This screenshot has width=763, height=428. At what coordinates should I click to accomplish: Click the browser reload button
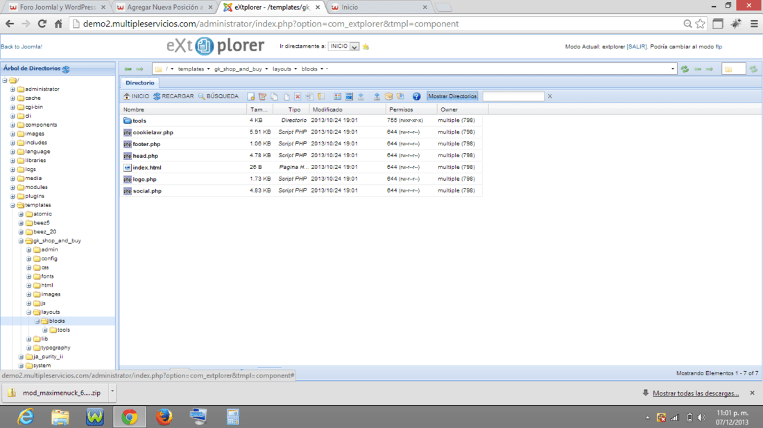[42, 24]
